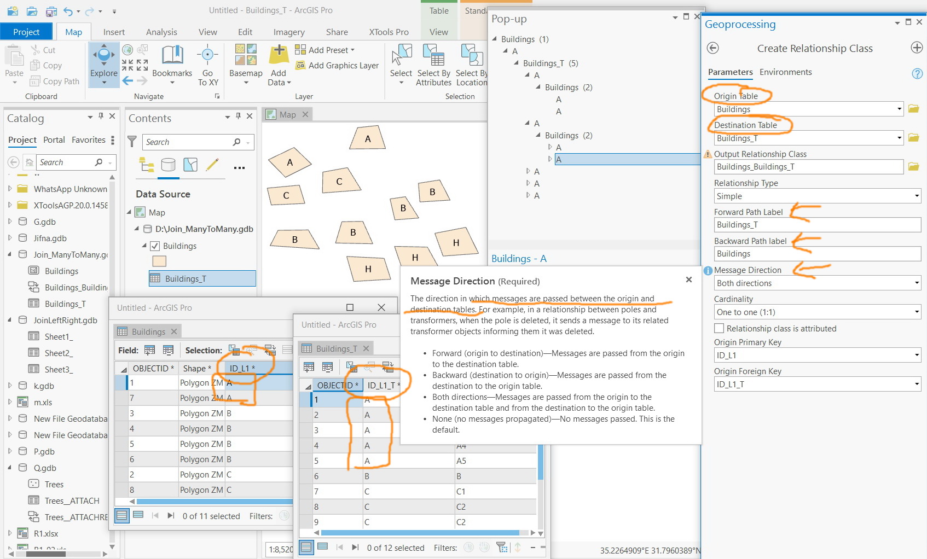Open the Bookmarks gallery

pyautogui.click(x=172, y=65)
